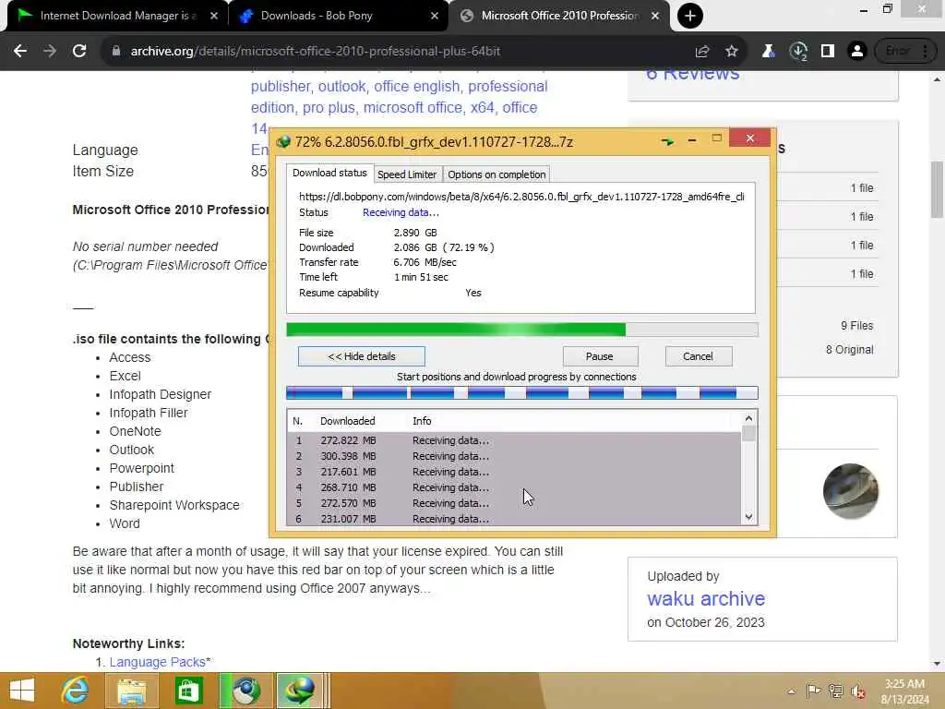Click the connections progress segment bar

522,393
